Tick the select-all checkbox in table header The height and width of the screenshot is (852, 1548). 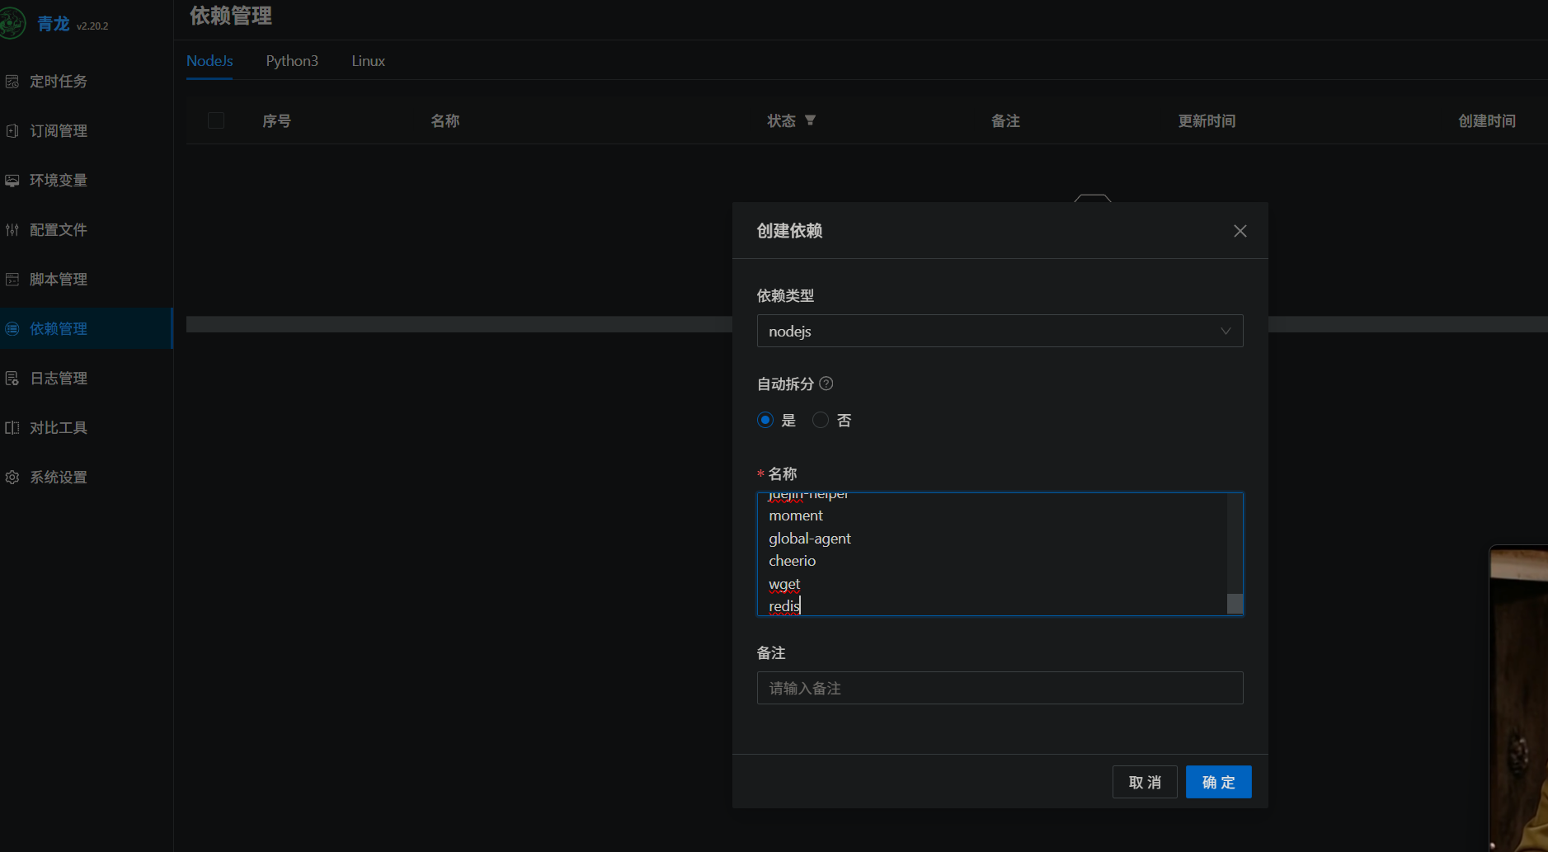pyautogui.click(x=216, y=120)
